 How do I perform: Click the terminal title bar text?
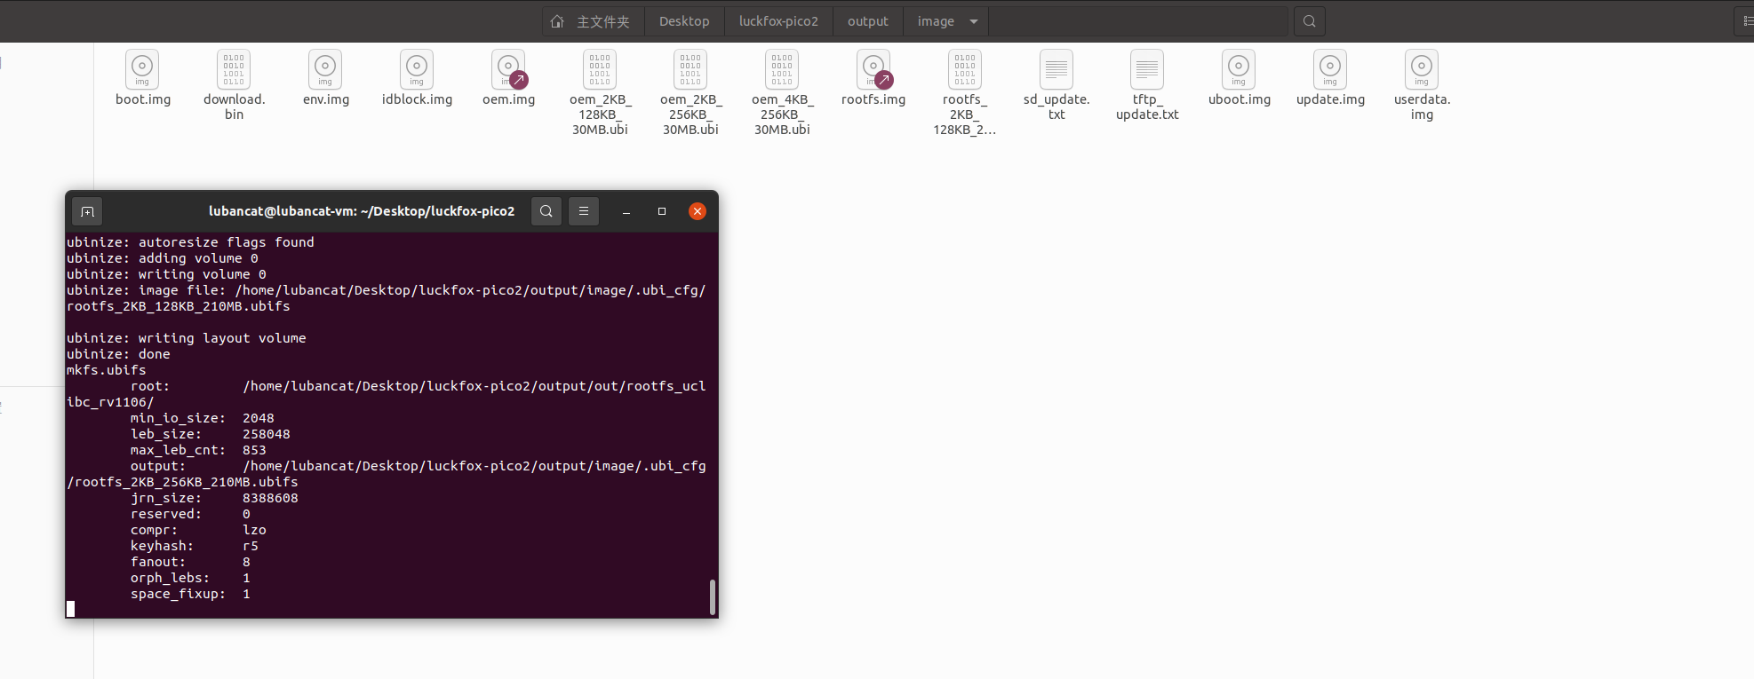point(362,211)
